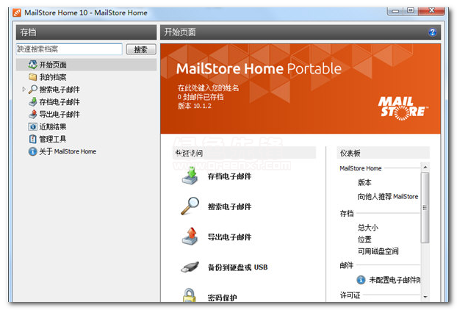Screen dimensions: 457x310
Task: Open 近期结果 in the sidebar
Action: [x=53, y=127]
